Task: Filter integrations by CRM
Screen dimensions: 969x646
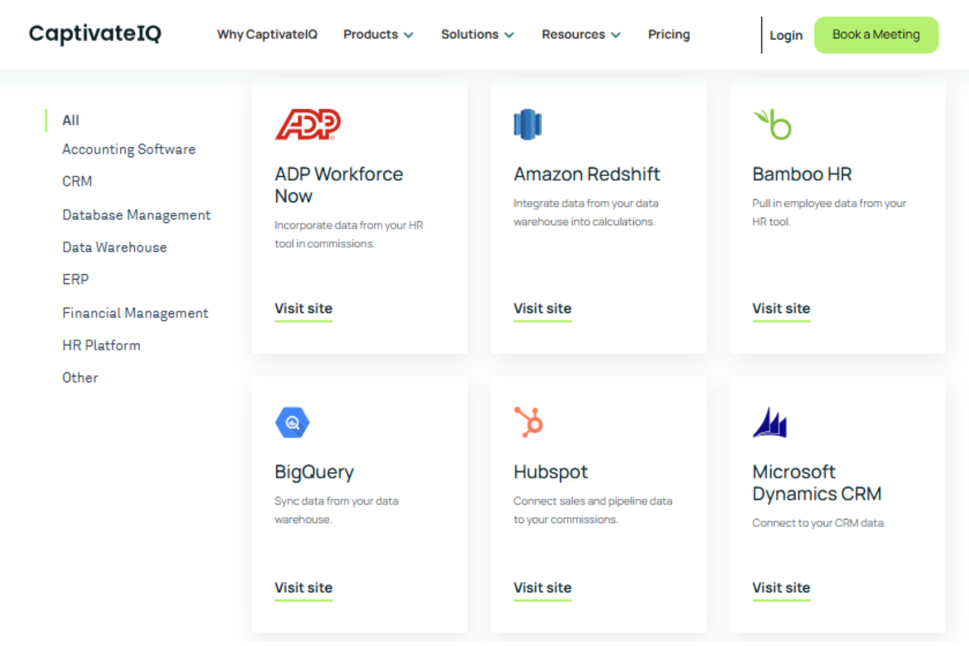Action: pyautogui.click(x=77, y=181)
